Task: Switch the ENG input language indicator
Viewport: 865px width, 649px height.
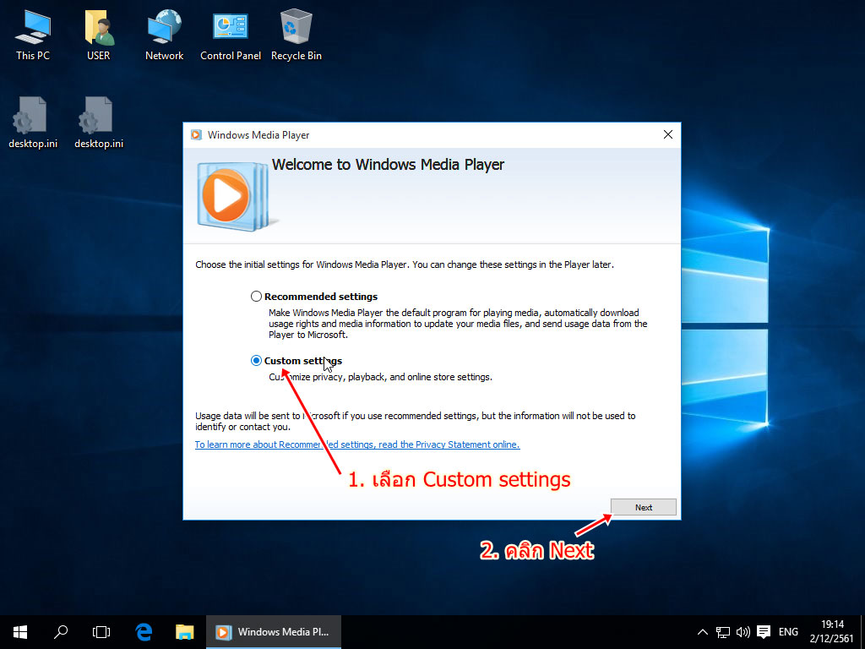Action: pos(788,631)
